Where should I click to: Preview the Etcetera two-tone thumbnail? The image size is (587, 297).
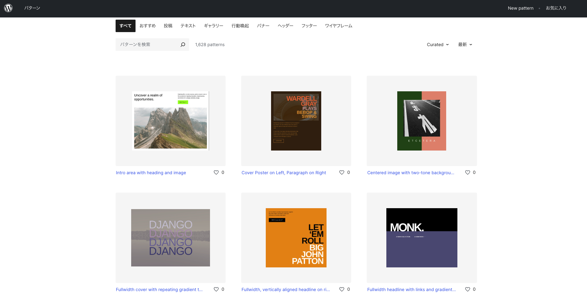click(x=422, y=121)
